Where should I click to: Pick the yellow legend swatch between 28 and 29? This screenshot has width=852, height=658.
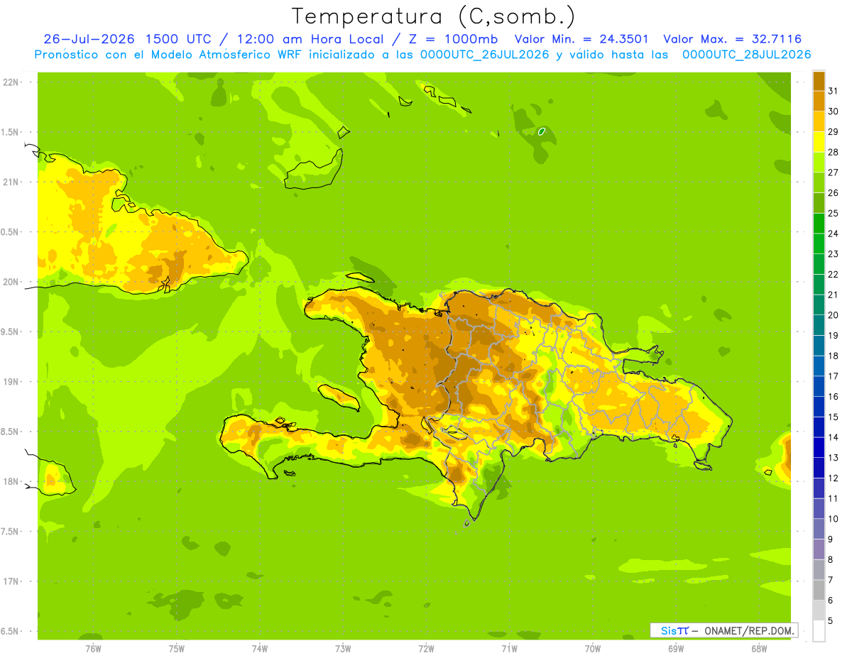point(819,142)
